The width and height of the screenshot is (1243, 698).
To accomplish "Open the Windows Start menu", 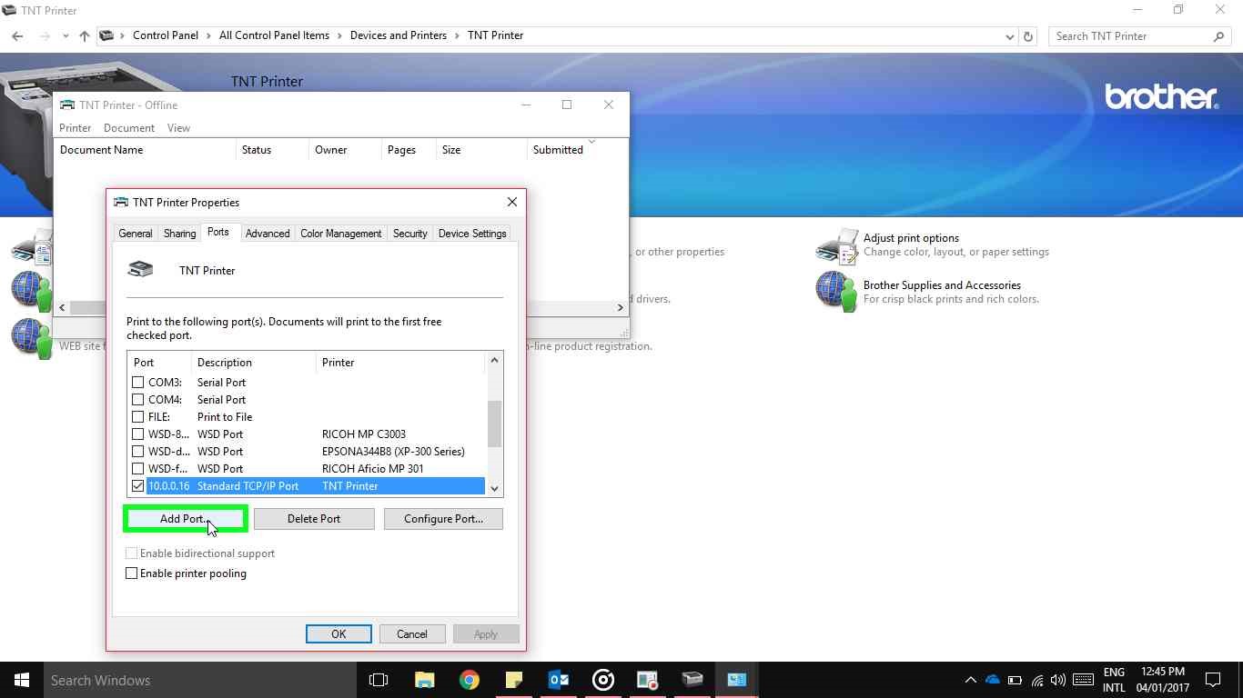I will (x=22, y=680).
